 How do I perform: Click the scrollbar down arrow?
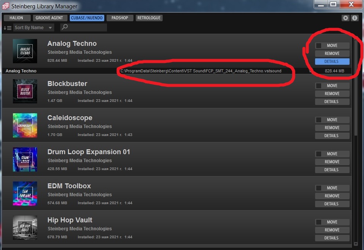pos(356,244)
